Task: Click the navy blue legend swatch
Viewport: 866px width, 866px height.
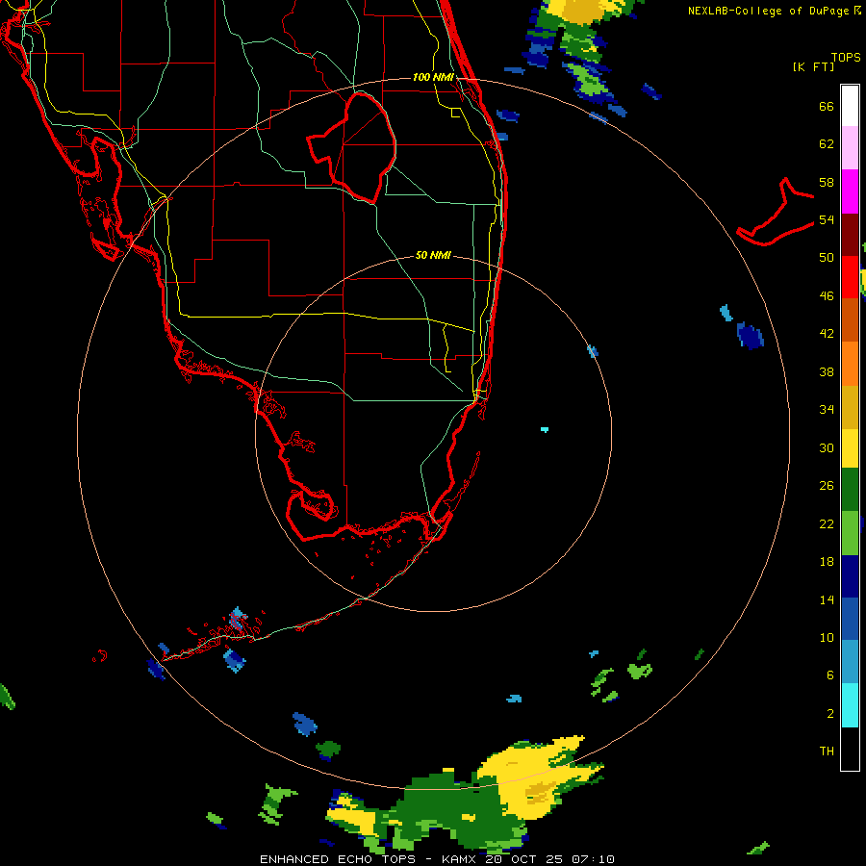Action: [x=850, y=576]
